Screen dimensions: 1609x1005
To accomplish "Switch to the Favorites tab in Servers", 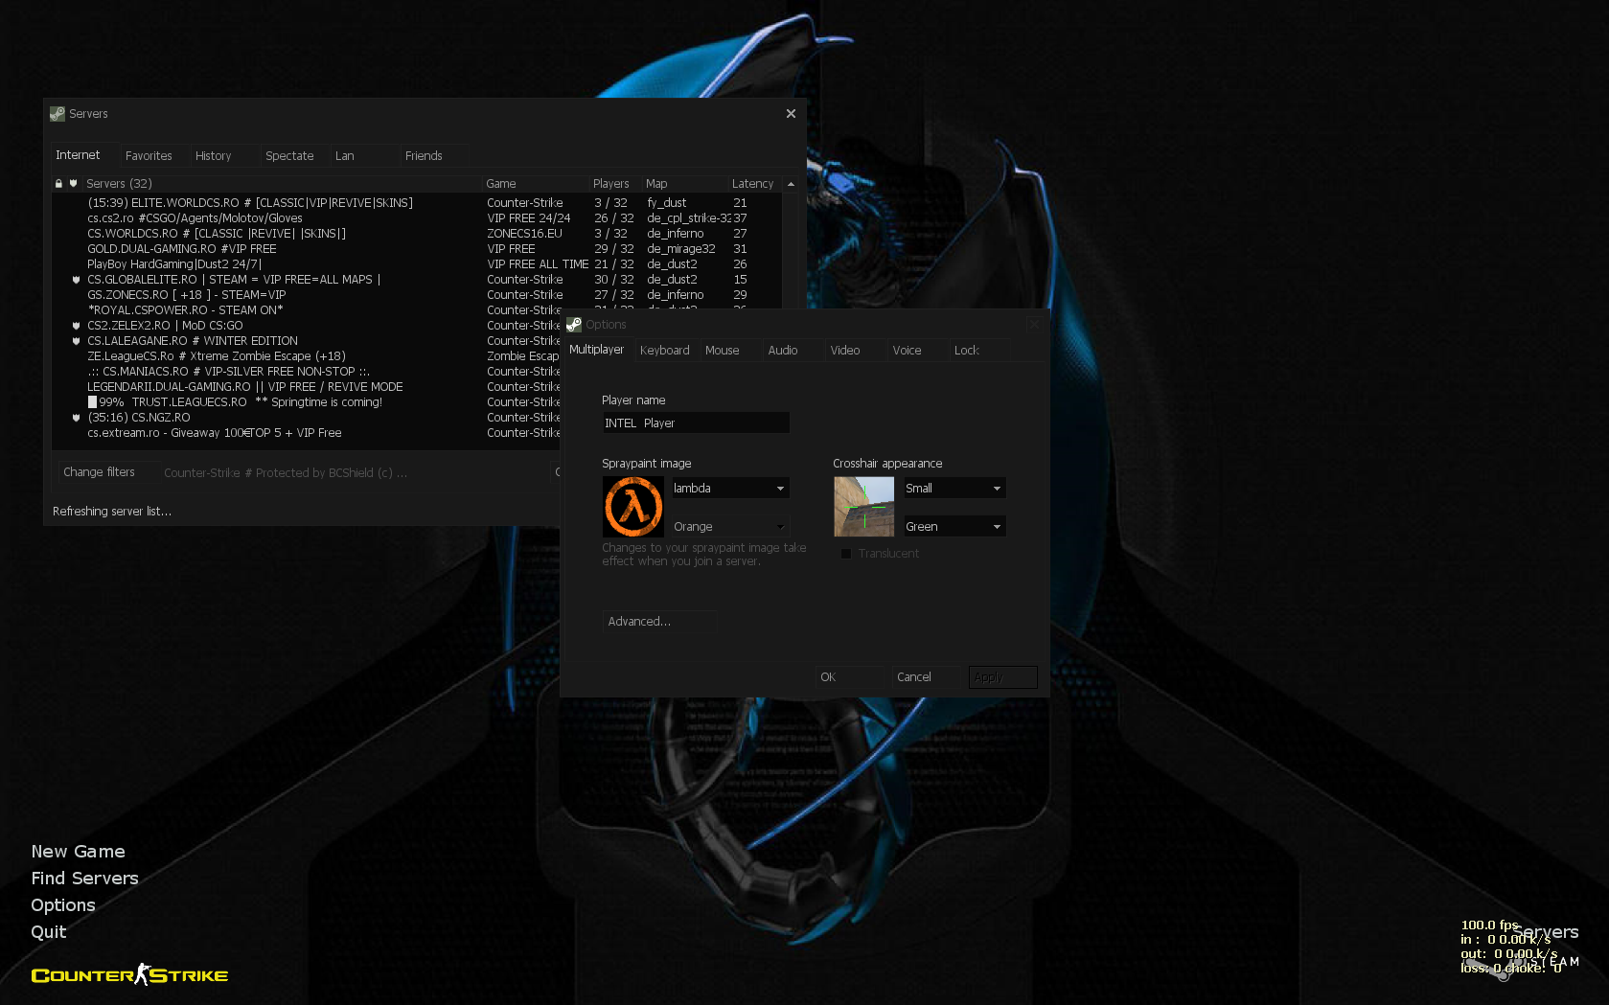I will click(149, 156).
